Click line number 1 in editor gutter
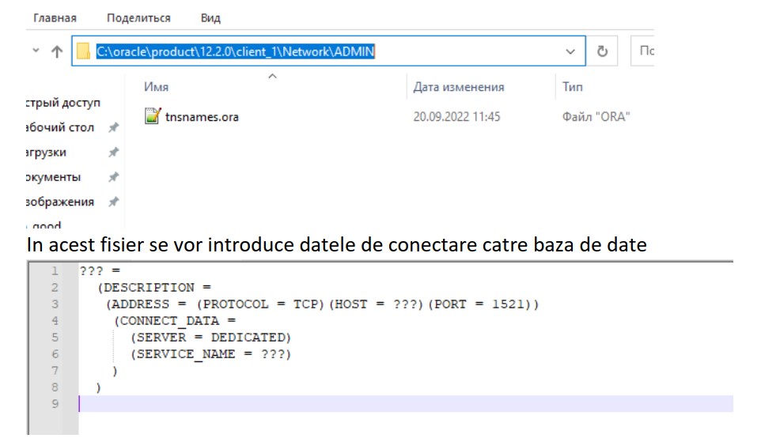Screen dimensions: 761x442 click(55, 270)
